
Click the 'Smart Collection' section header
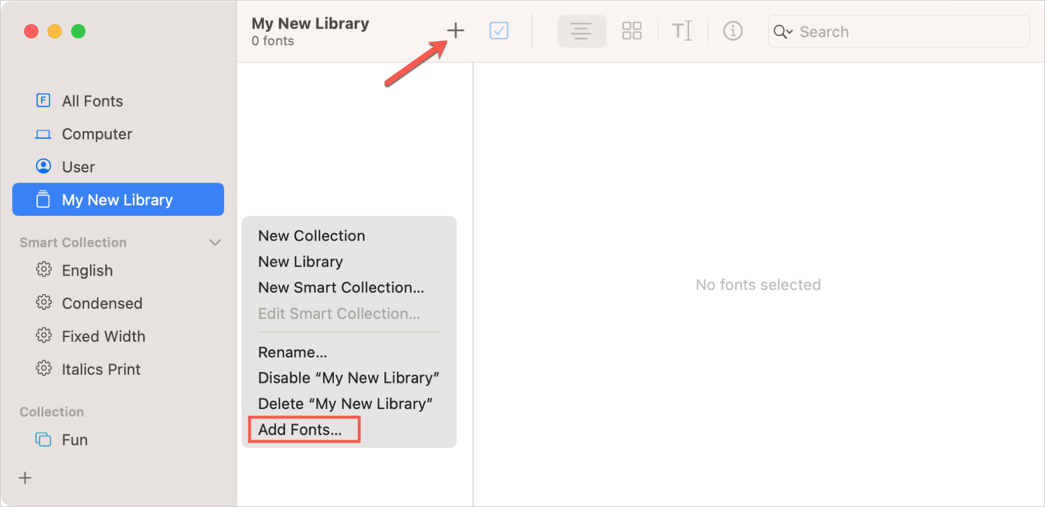coord(73,242)
